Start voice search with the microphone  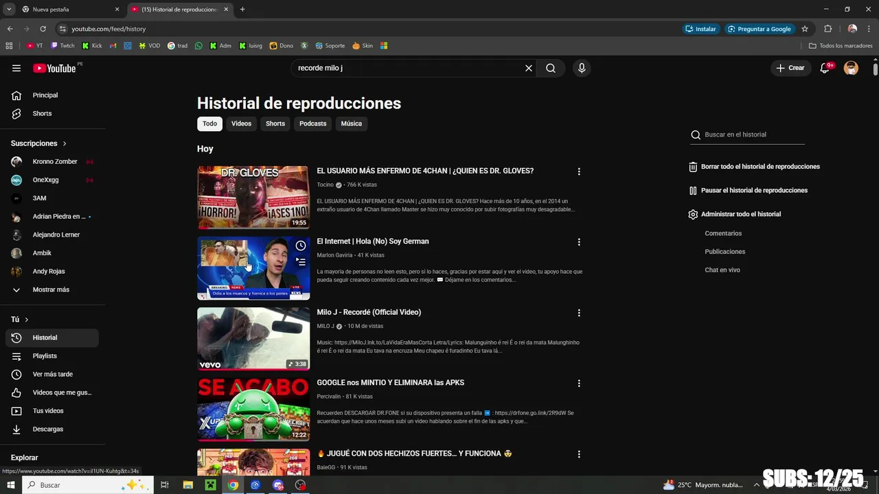tap(582, 68)
